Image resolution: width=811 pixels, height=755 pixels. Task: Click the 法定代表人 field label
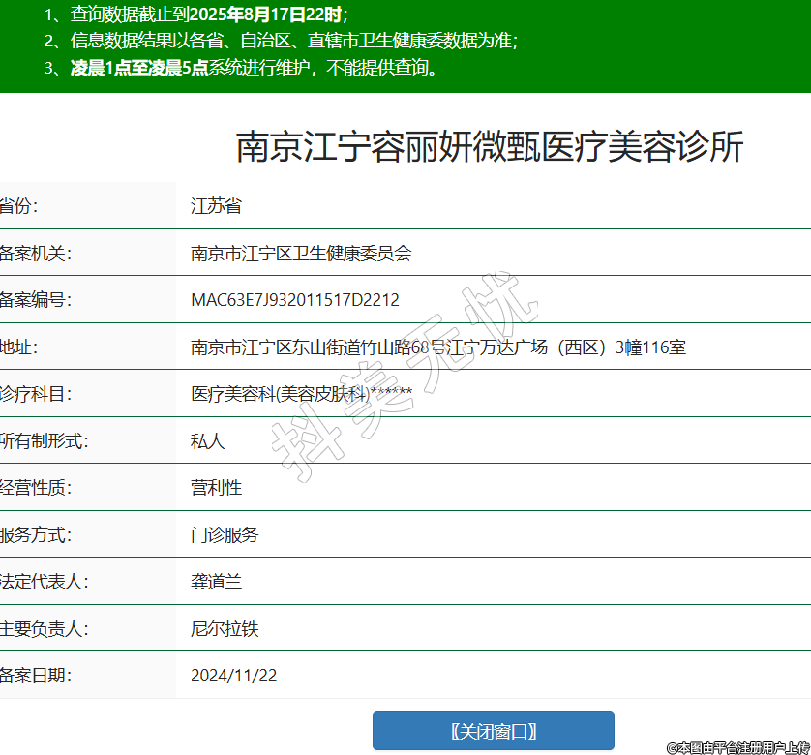pyautogui.click(x=45, y=582)
